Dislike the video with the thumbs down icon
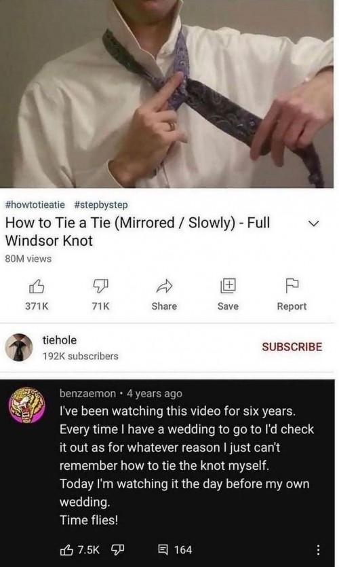The width and height of the screenshot is (339, 567). pos(100,287)
